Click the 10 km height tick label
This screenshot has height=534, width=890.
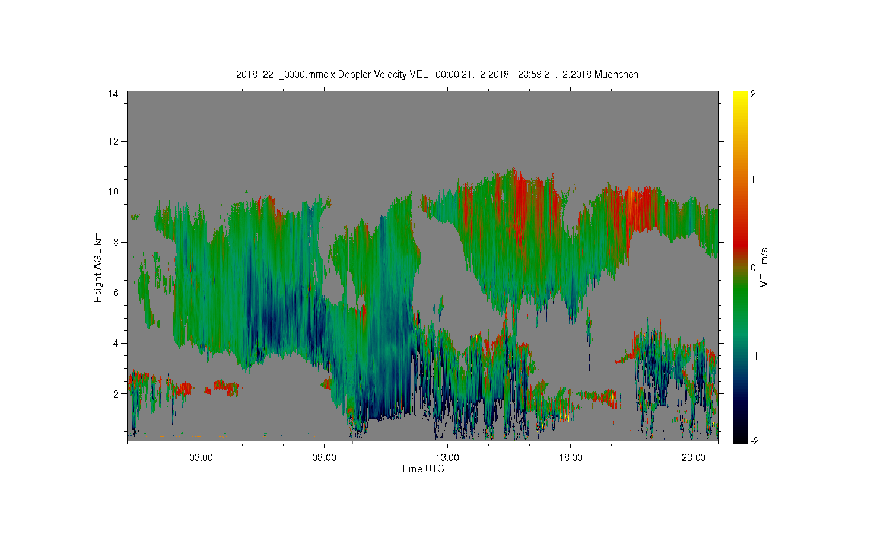point(113,192)
